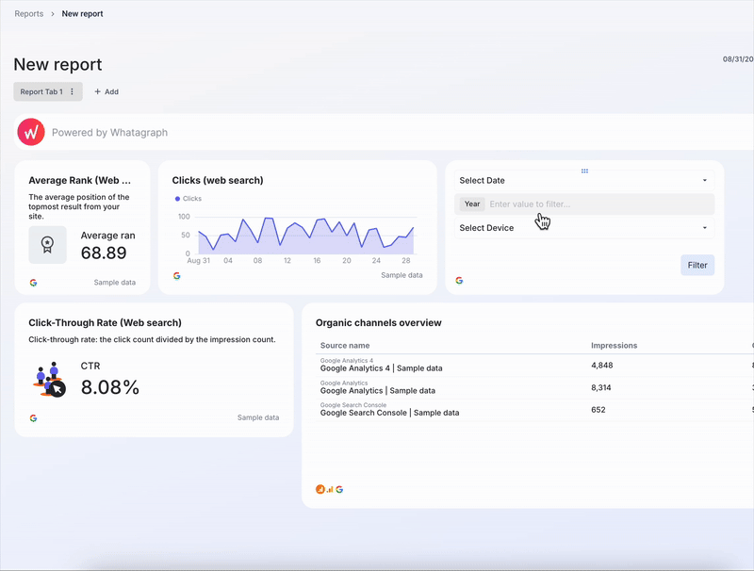The height and width of the screenshot is (571, 754).
Task: Open the Reports breadcrumb
Action: [28, 14]
